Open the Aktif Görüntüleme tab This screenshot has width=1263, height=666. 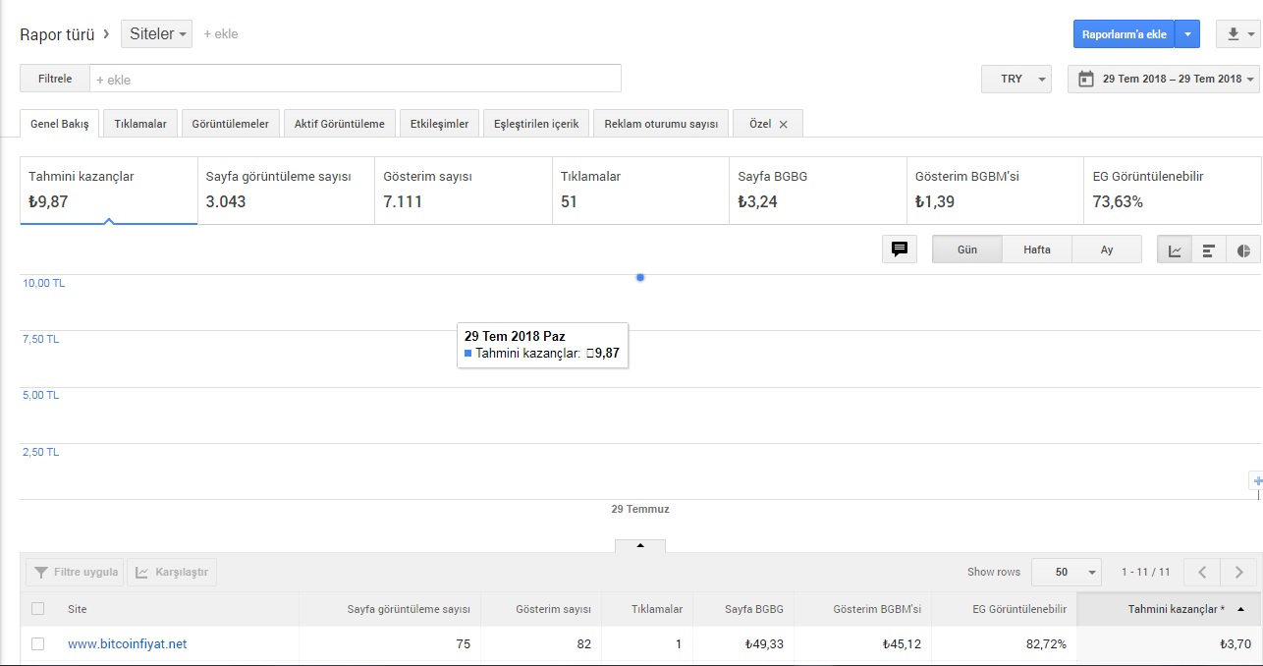tap(340, 124)
